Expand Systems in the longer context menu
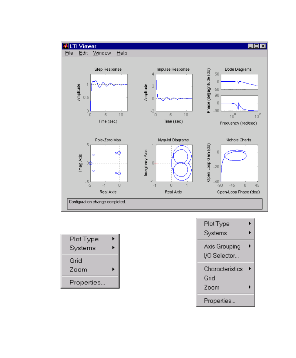296x358 pixels. [x=226, y=233]
